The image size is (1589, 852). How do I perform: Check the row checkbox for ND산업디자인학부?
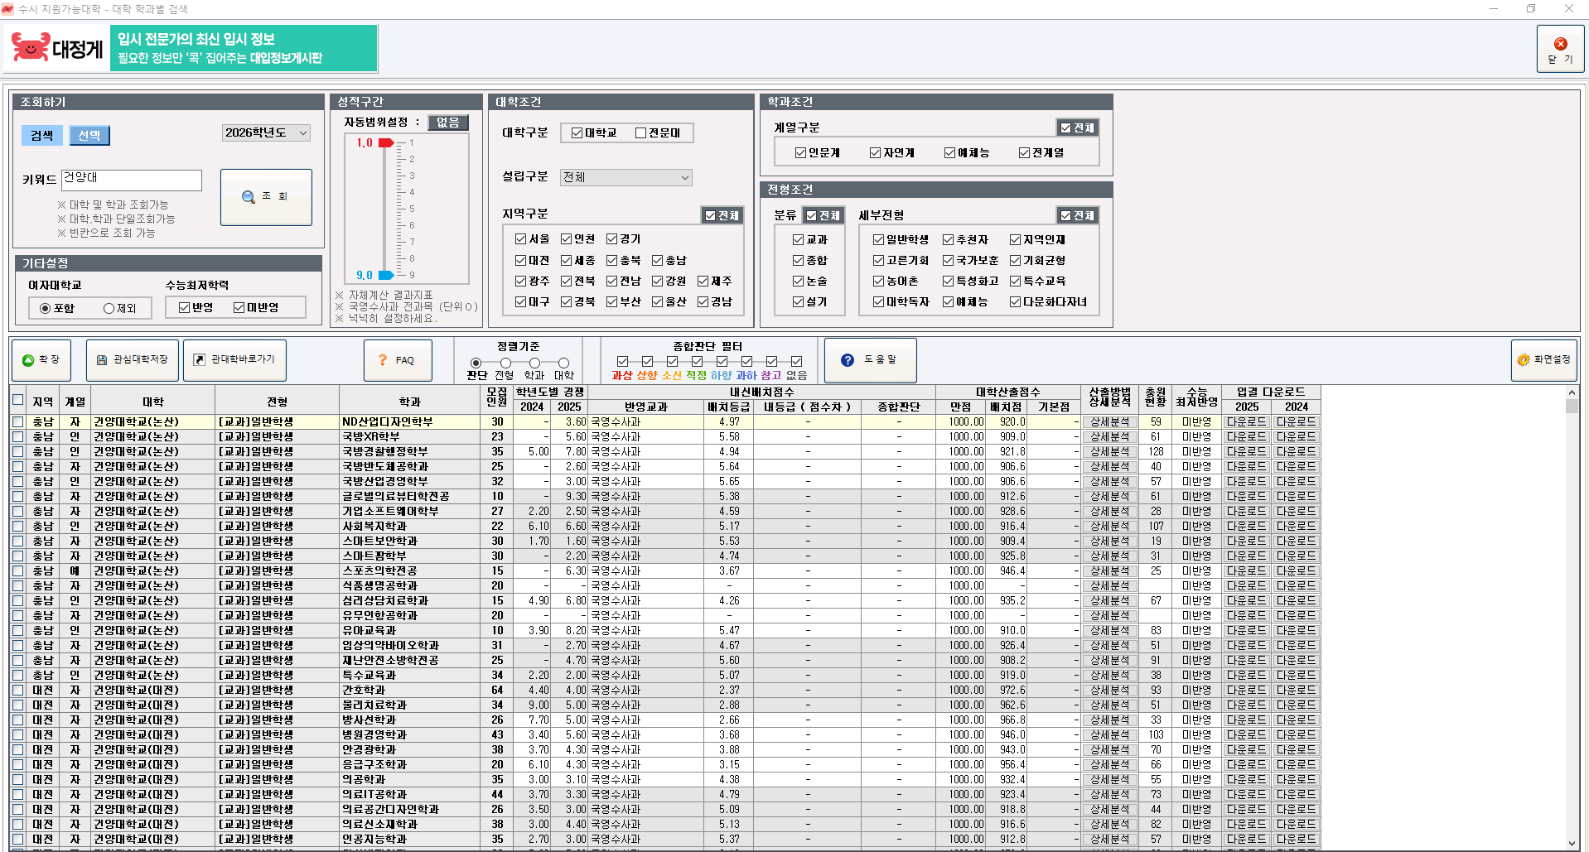[17, 421]
